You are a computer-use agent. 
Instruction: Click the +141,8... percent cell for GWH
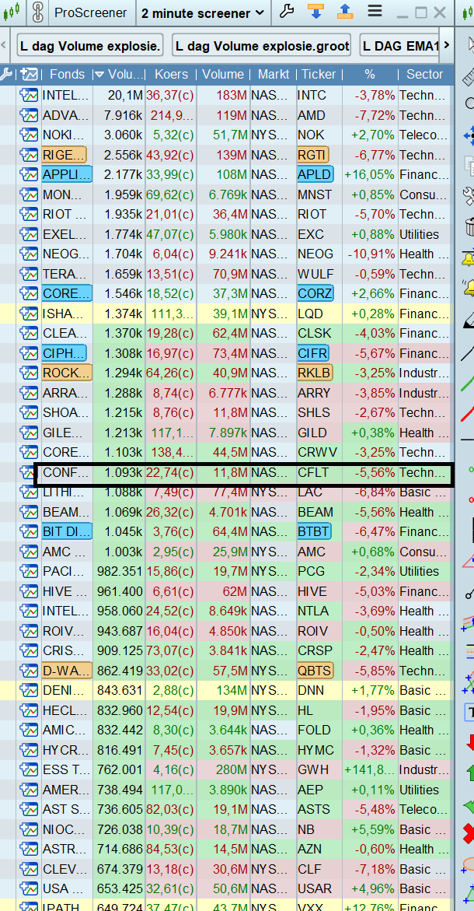click(370, 770)
